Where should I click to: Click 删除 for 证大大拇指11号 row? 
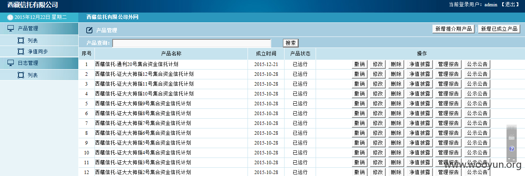click(x=396, y=84)
